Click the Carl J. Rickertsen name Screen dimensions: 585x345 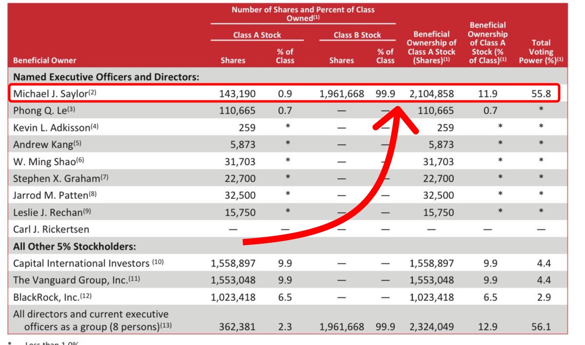51,229
